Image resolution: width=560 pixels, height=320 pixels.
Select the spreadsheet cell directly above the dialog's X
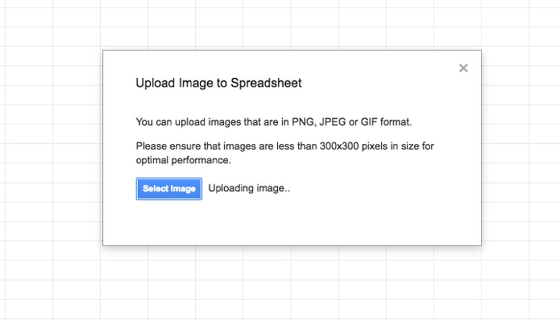457,37
